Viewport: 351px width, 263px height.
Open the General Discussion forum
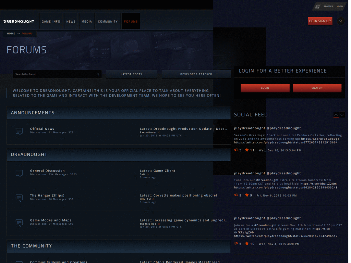click(47, 171)
